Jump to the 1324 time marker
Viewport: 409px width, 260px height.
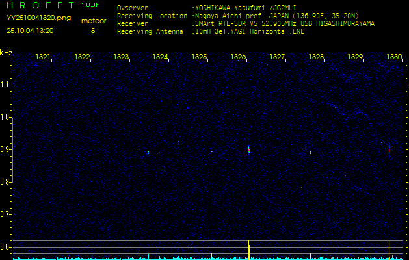click(x=160, y=57)
